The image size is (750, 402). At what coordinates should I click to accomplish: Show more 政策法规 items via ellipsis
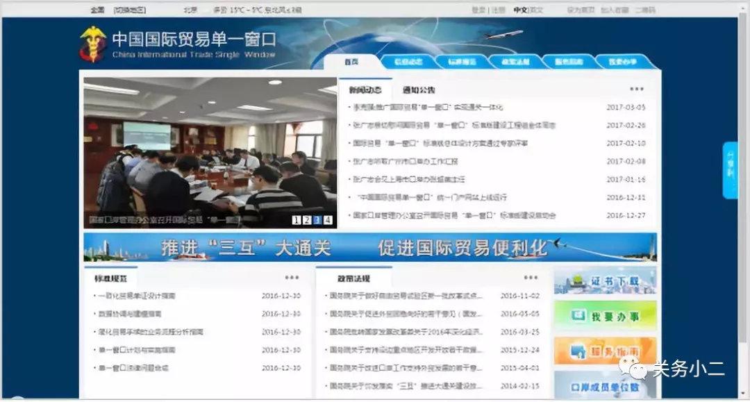coord(531,277)
